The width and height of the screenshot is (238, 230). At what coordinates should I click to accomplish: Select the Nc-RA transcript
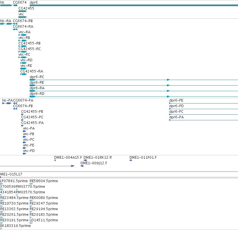click(x=6, y=24)
